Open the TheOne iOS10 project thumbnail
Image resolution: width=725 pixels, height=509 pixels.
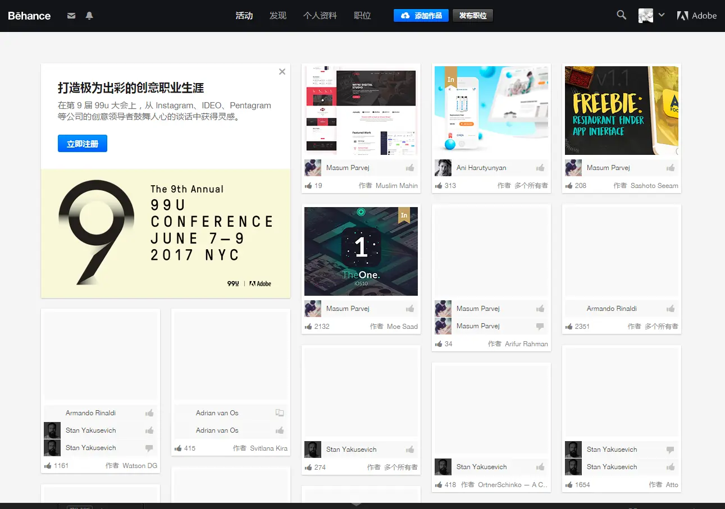361,251
